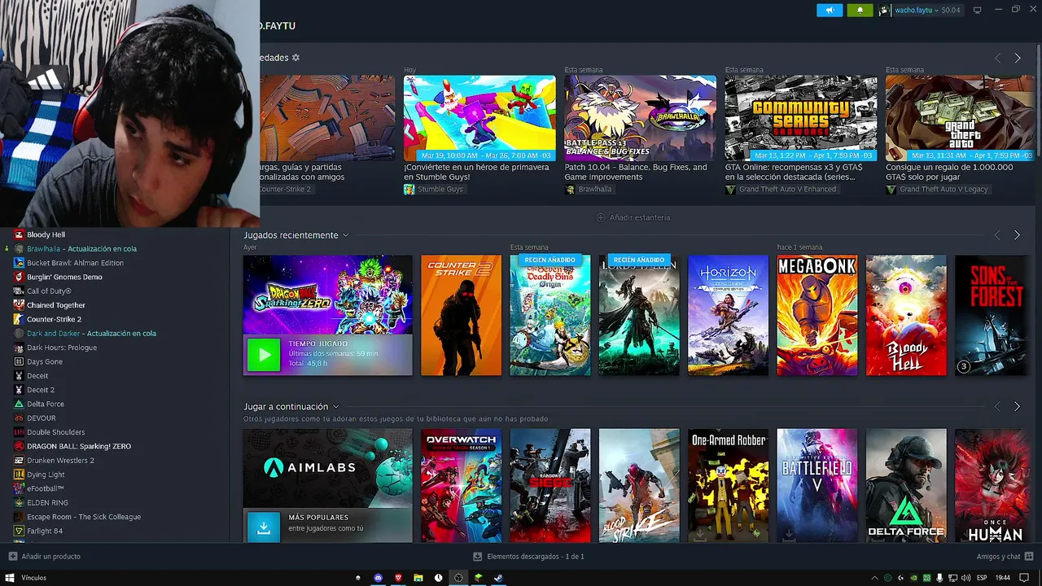Open Rainbow Six Siege cover
Image resolution: width=1042 pixels, height=586 pixels.
(550, 486)
